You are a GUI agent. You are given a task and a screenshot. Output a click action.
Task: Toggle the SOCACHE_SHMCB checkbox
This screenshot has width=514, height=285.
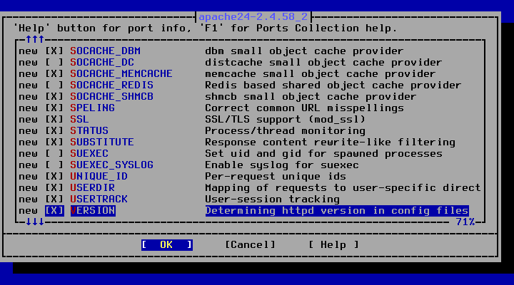point(54,97)
